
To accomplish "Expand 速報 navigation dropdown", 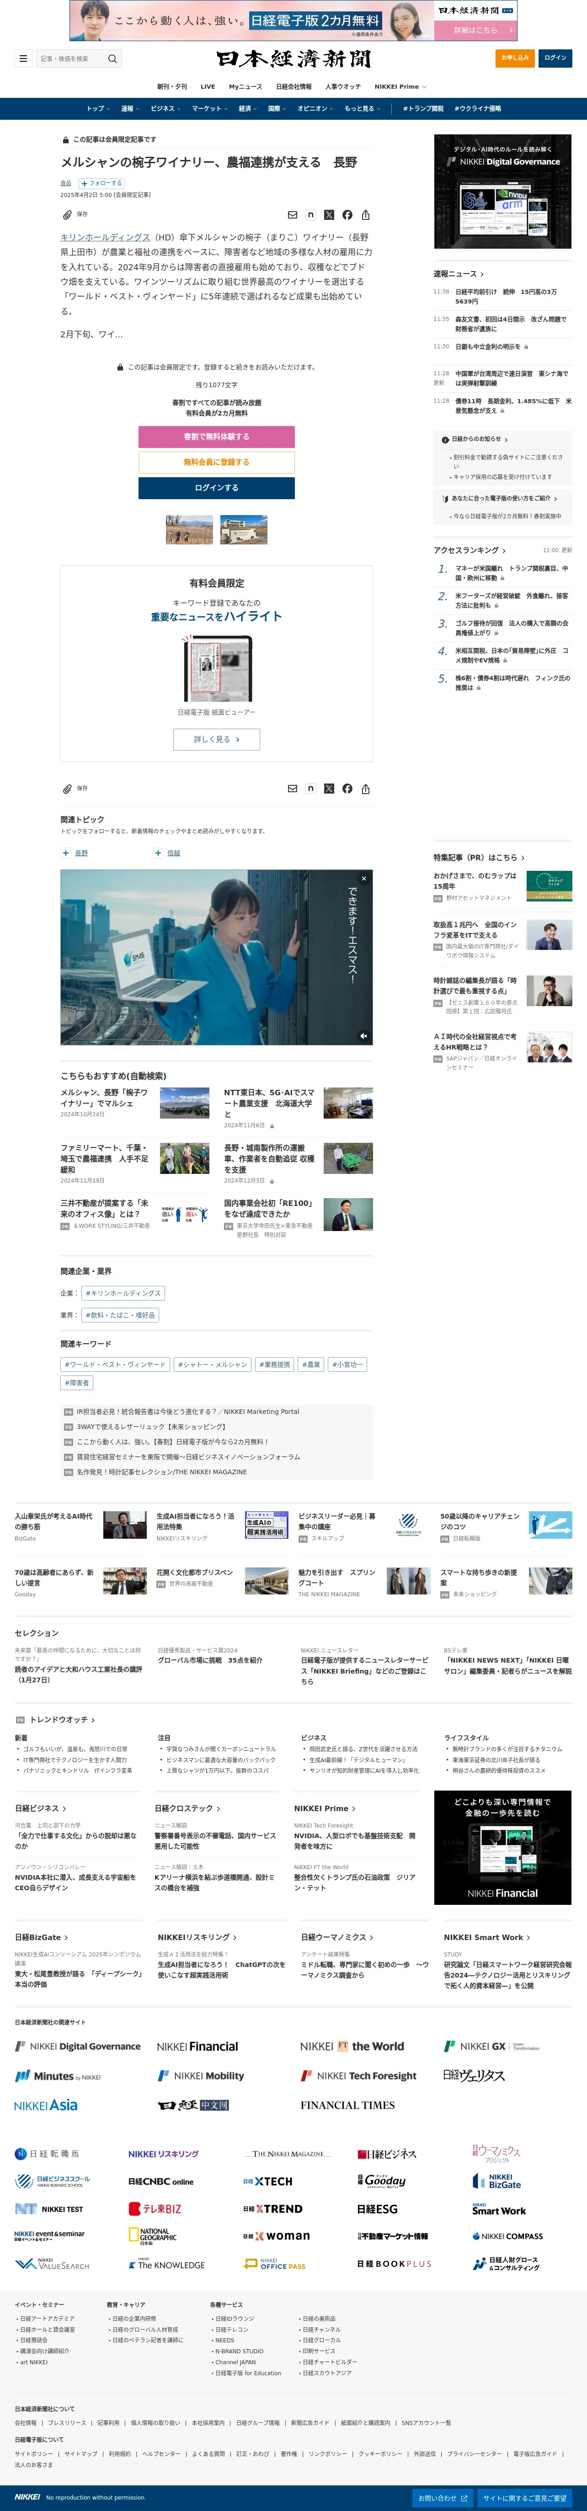I will [130, 108].
